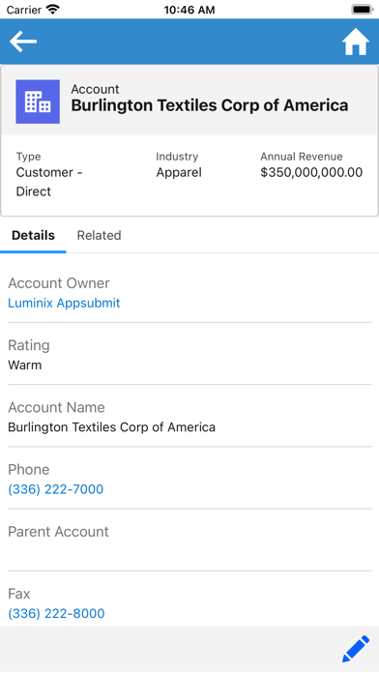Tap the Annual Revenue value
This screenshot has height=673, width=379.
tap(311, 172)
